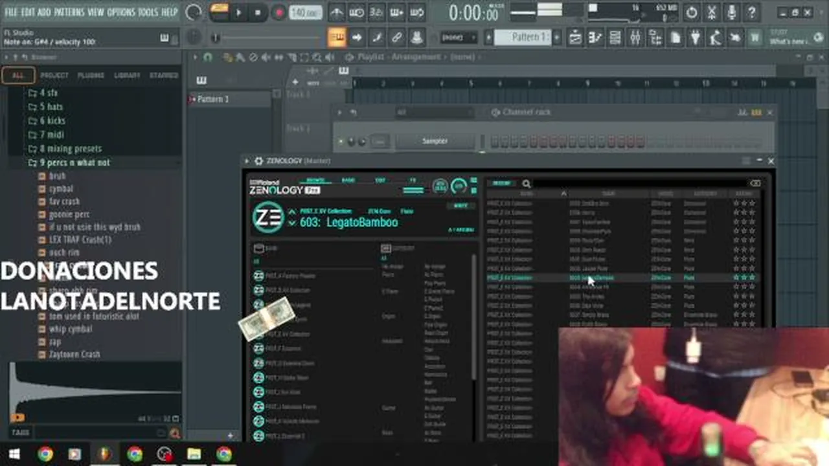
Task: Open the Channel rack from the toolbar
Action: (x=615, y=38)
